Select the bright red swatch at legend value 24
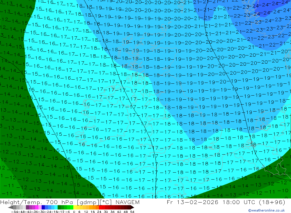The height and width of the screenshot is (213, 291). 100,207
